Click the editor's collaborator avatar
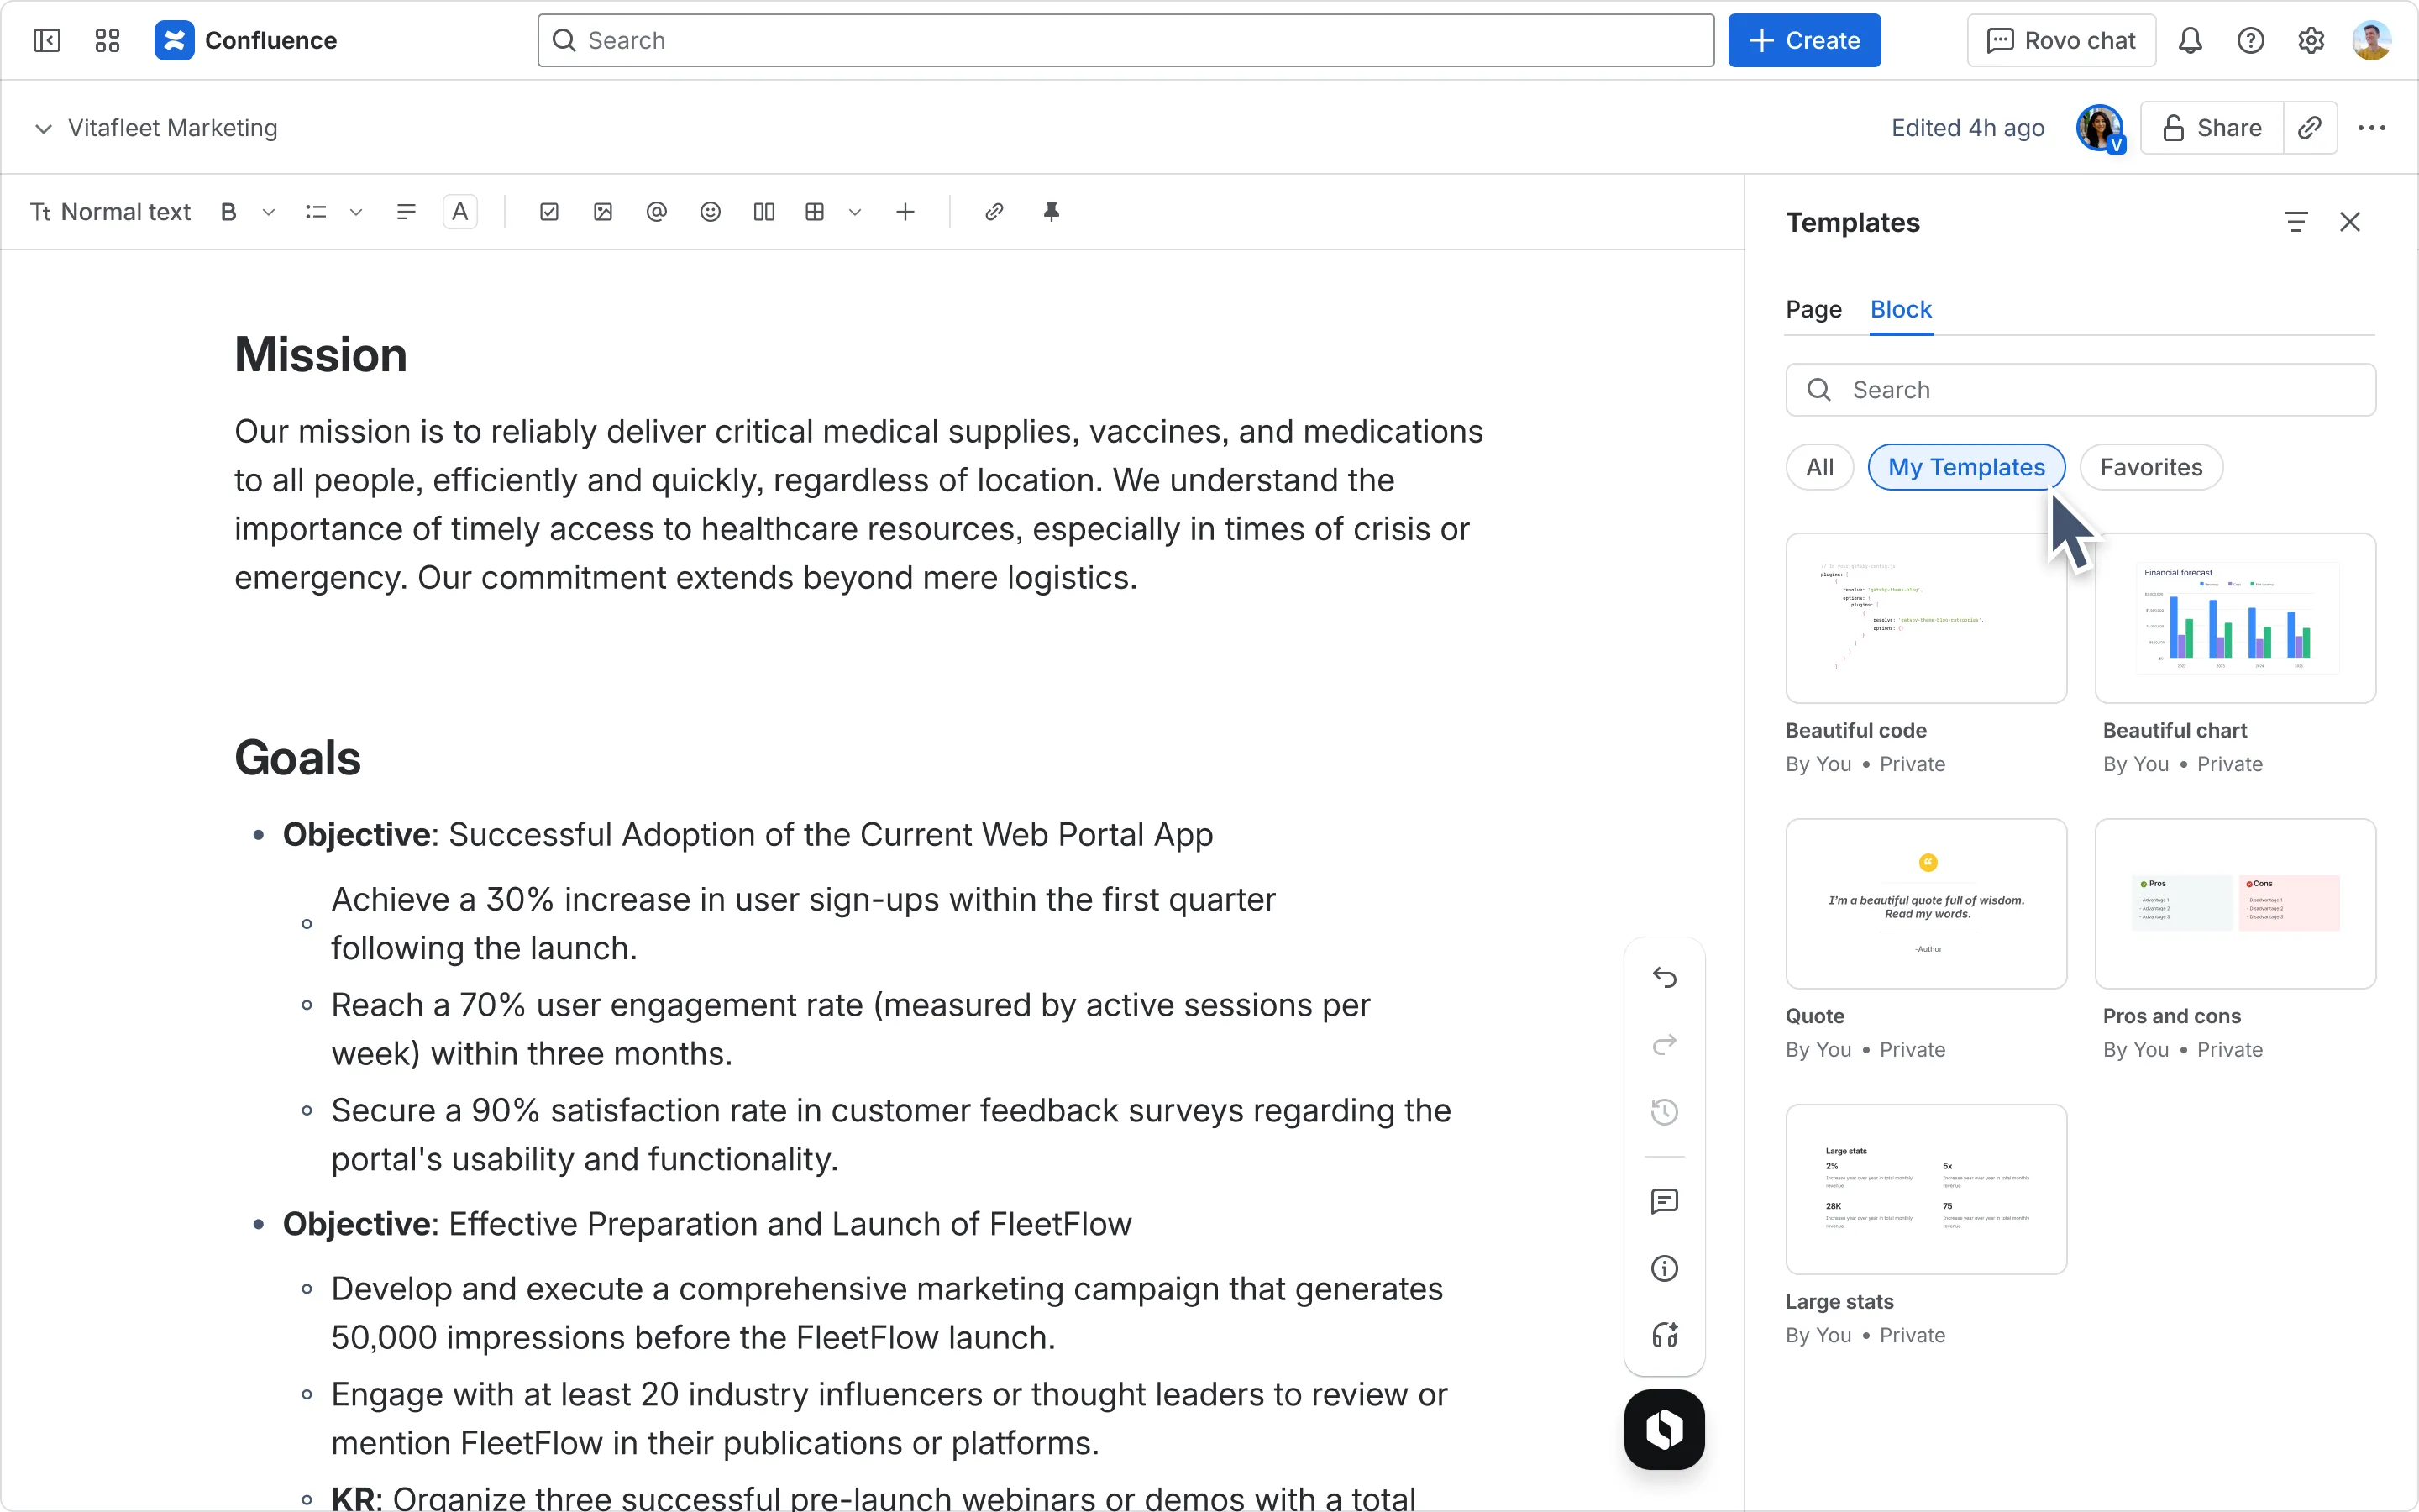Image resolution: width=2419 pixels, height=1512 pixels. 2100,128
